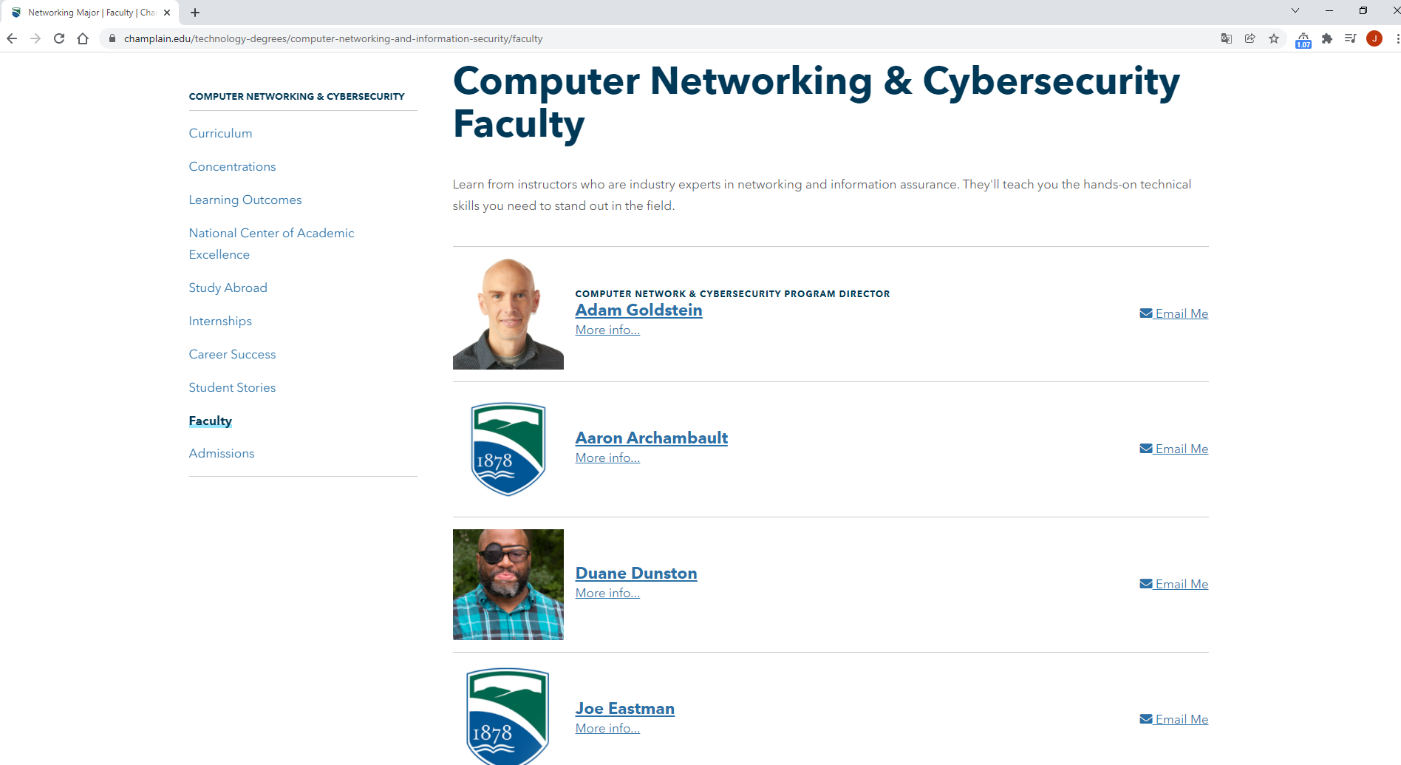Go to Admissions in the sidebar menu
The width and height of the screenshot is (1401, 765).
click(221, 453)
